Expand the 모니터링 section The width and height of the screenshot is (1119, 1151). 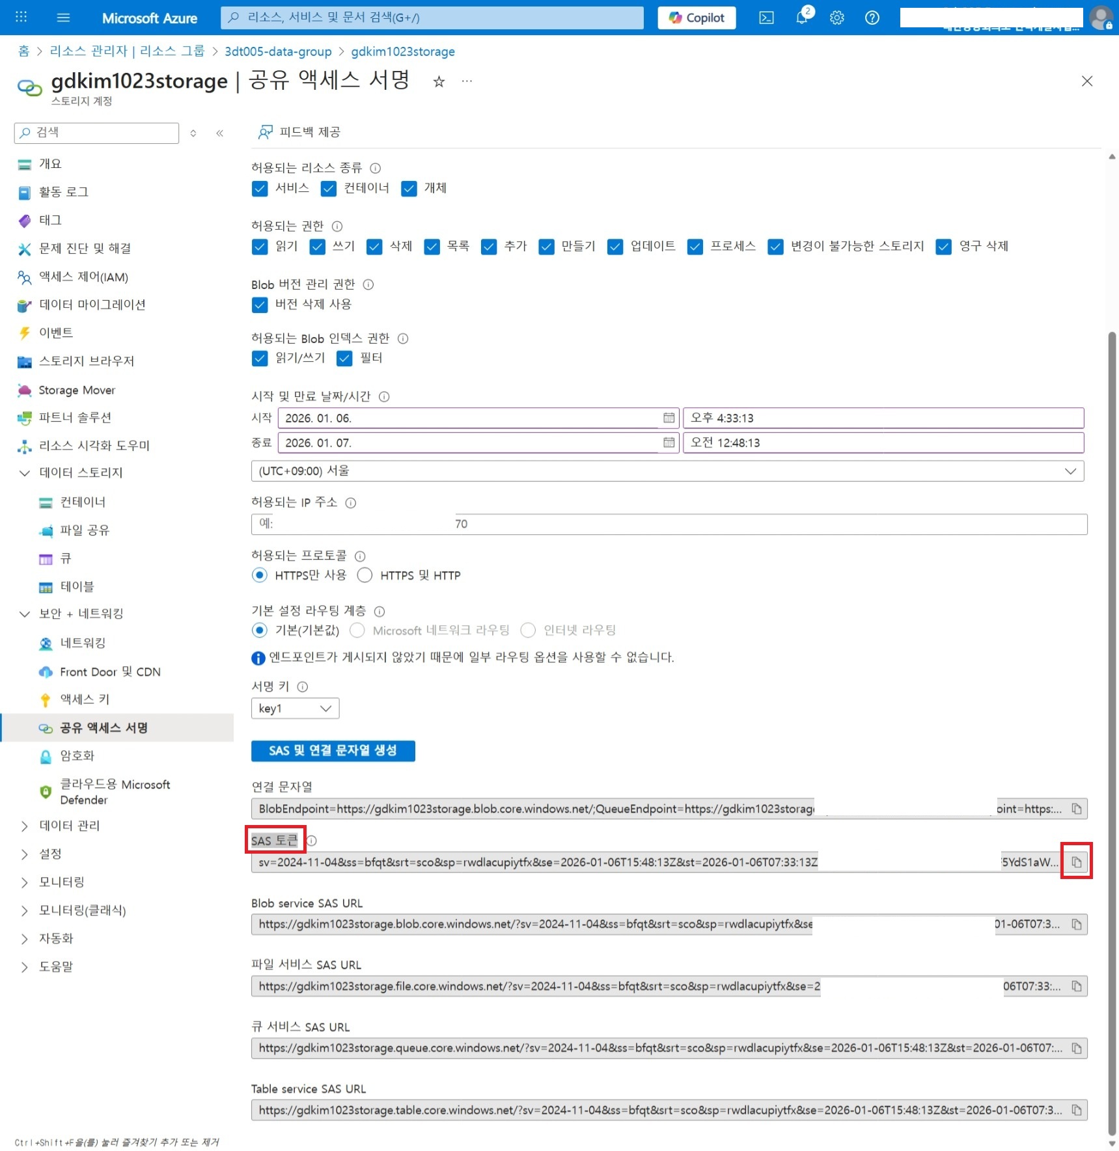25,882
